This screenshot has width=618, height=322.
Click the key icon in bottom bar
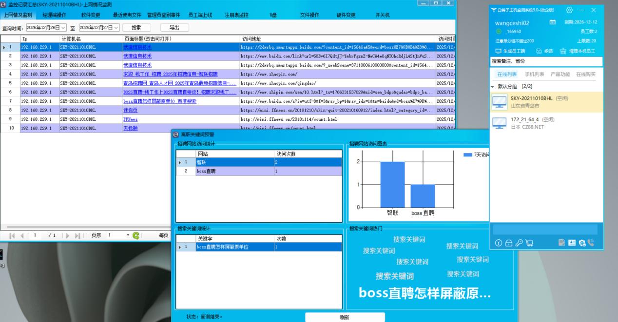pos(519,243)
